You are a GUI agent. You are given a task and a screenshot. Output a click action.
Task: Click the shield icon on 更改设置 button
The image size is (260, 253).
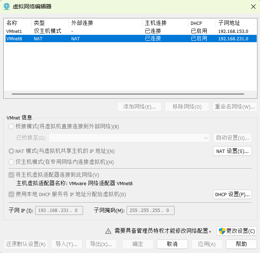click(222, 231)
